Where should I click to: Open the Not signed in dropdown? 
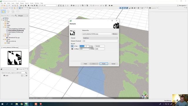[182, 6]
